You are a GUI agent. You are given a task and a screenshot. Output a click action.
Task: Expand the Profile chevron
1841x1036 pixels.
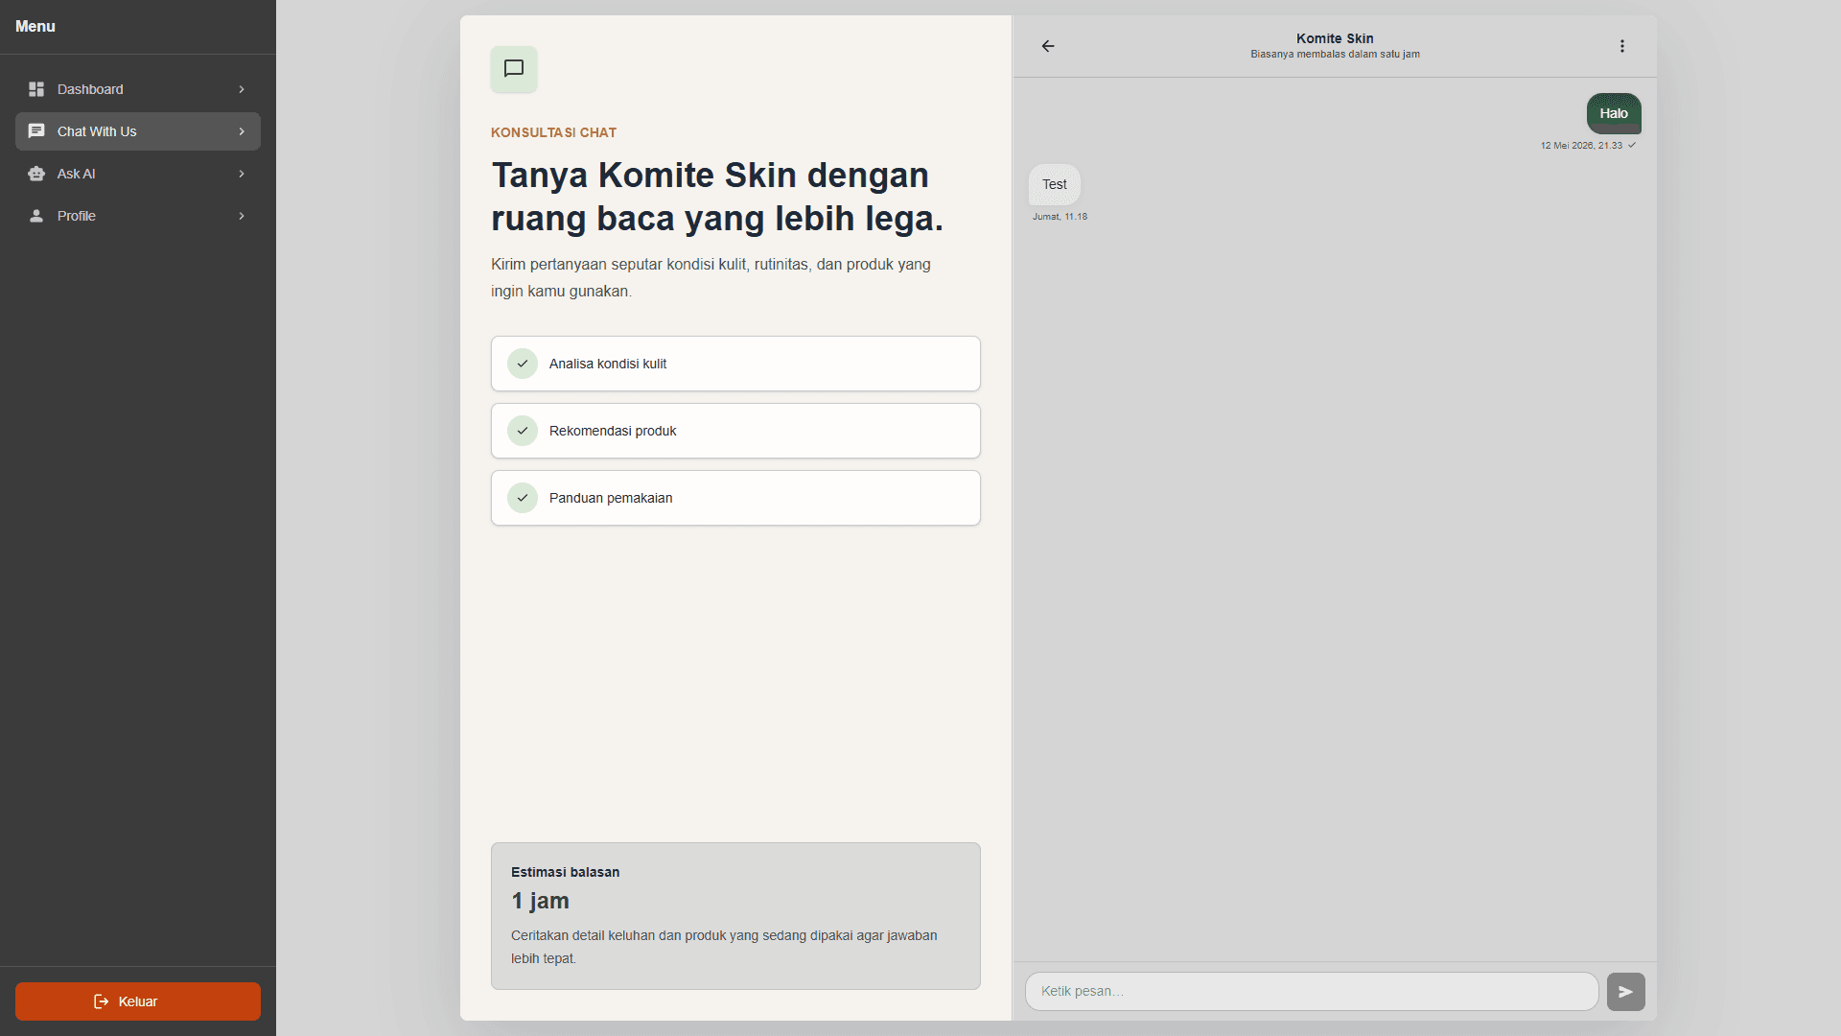[242, 216]
